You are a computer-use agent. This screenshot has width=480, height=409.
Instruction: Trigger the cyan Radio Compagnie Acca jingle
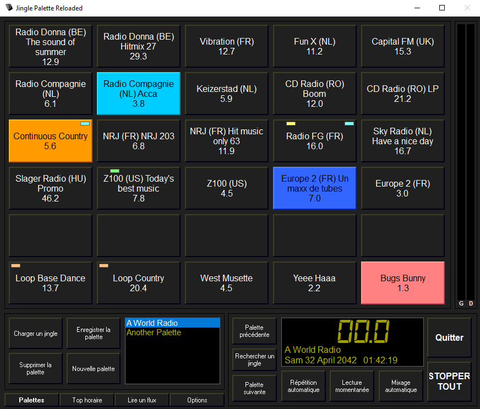pyautogui.click(x=139, y=94)
